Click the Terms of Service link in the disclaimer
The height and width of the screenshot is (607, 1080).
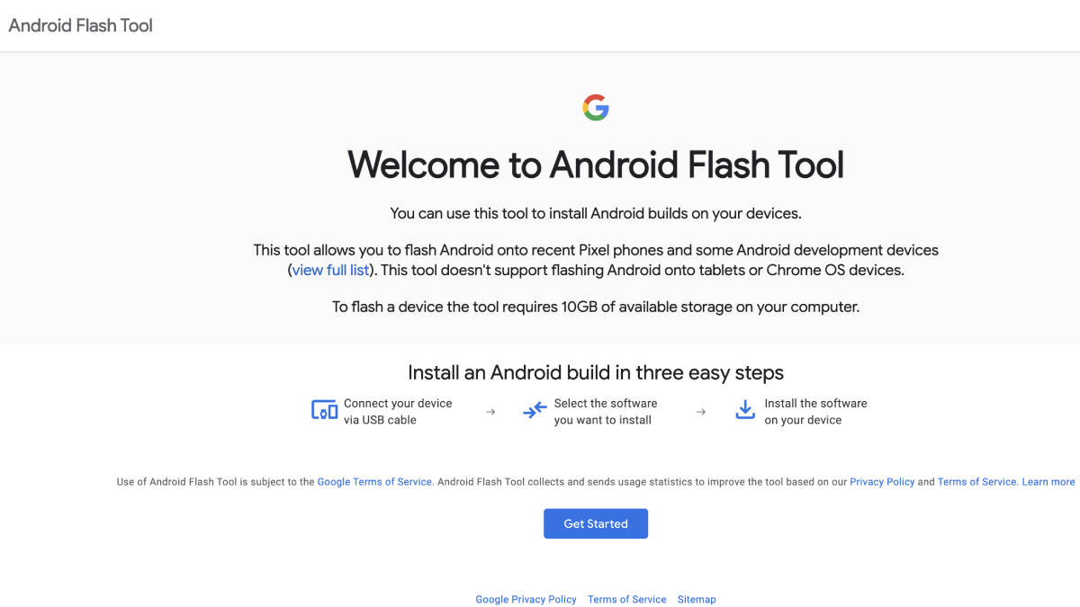976,481
